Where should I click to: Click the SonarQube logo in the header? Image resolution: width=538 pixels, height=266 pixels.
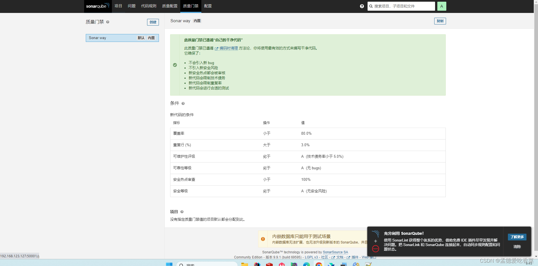tap(98, 6)
